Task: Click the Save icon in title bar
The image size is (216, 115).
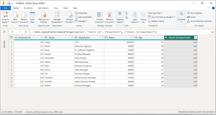Action: click(9, 3)
